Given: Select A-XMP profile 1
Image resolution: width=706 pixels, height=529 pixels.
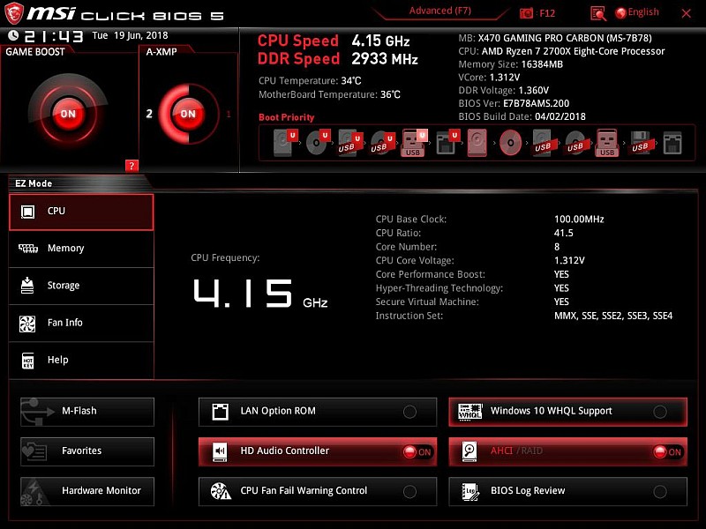Looking at the screenshot, I should pos(229,114).
